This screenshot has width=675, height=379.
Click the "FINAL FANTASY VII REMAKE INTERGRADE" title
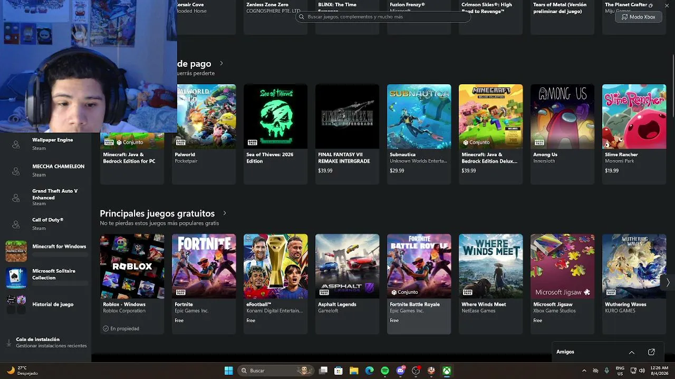[344, 158]
